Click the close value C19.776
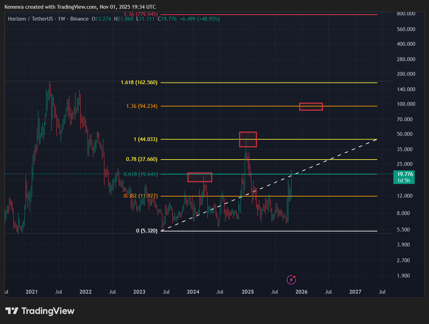 [x=167, y=19]
